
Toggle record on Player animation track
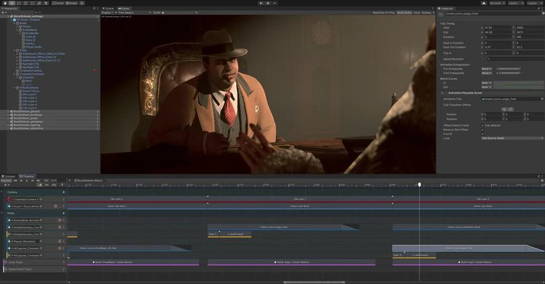59,241
